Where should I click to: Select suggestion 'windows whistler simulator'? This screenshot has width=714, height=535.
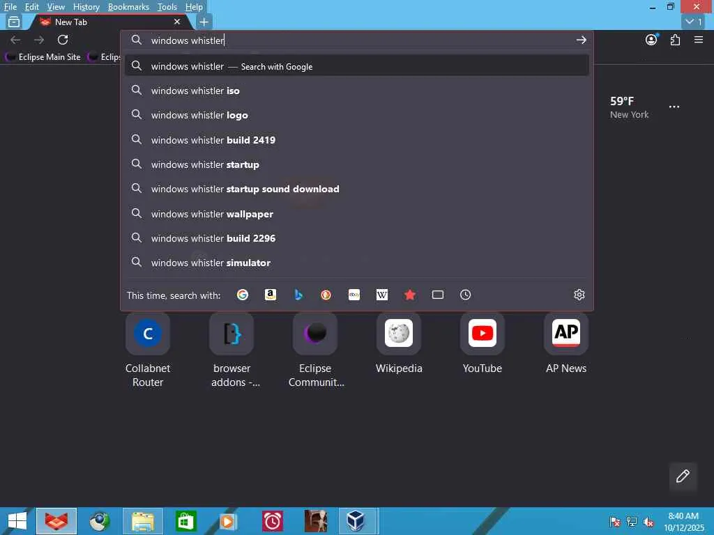click(356, 263)
